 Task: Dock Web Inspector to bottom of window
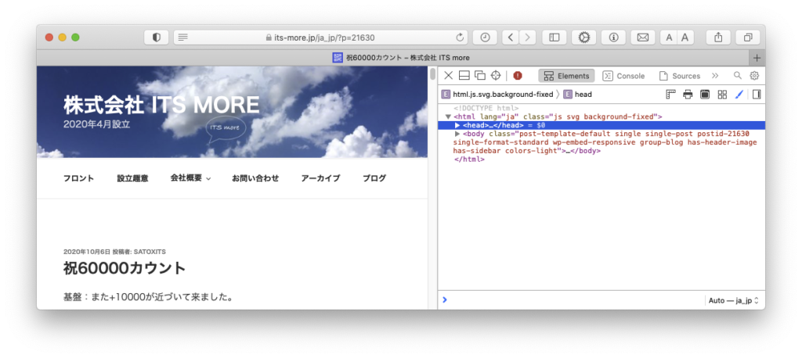click(x=464, y=76)
